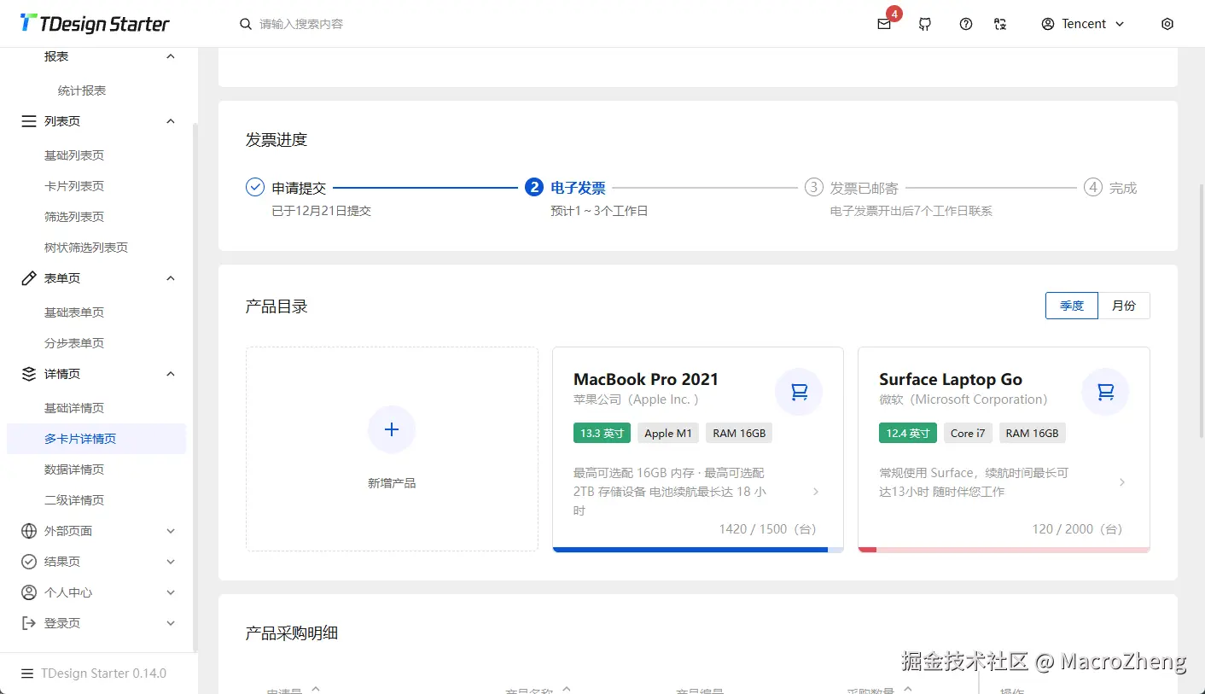The width and height of the screenshot is (1205, 694).
Task: Click the Surface Laptop Go title
Action: 951,379
